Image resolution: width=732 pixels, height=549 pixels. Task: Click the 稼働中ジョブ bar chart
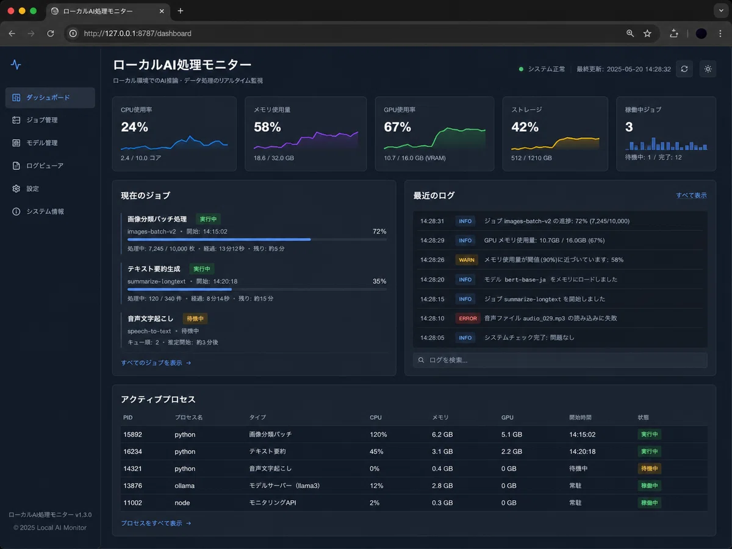click(x=666, y=143)
